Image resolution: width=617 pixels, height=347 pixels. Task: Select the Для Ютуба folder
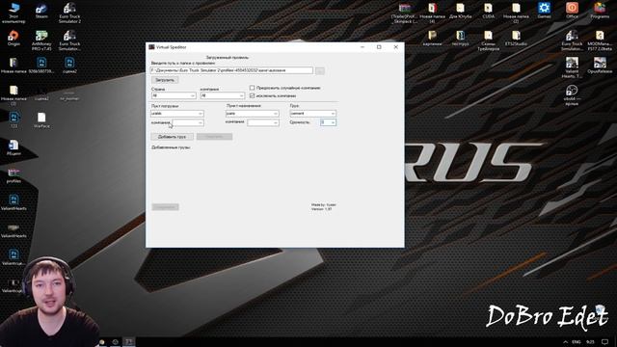tap(461, 11)
